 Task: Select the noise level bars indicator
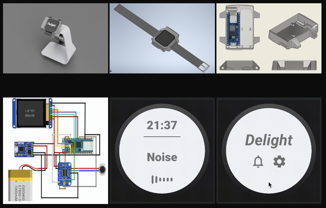(162, 179)
